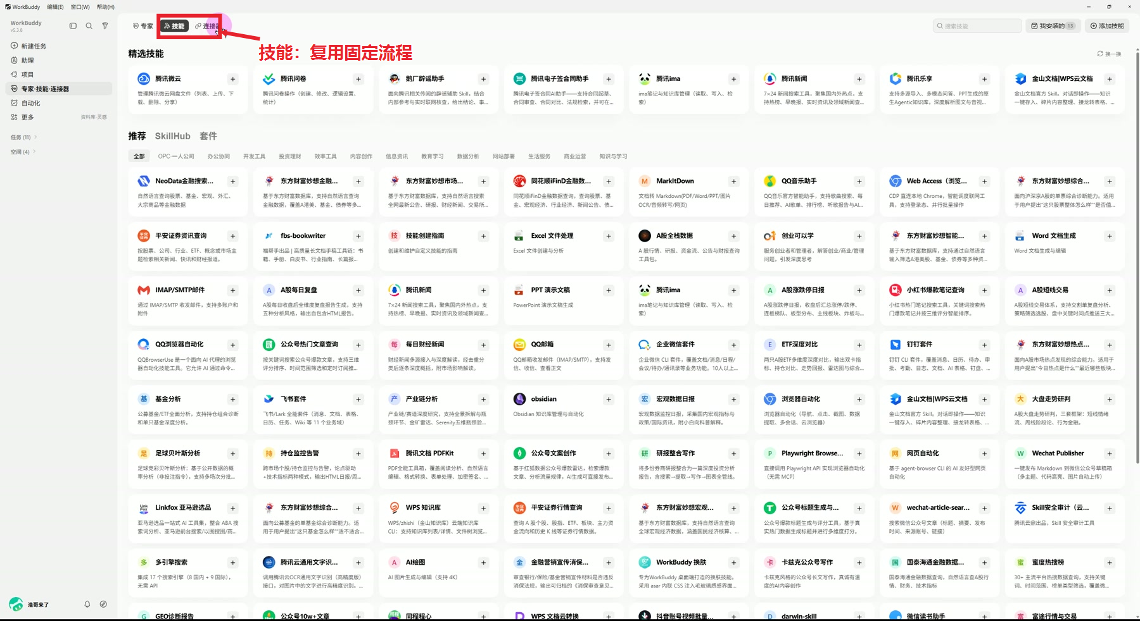Open the 帮助(H) menu

[106, 7]
